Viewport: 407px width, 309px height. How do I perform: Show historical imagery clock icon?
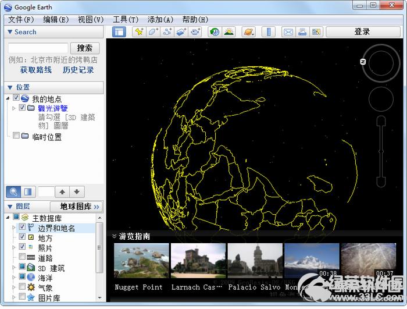pos(215,32)
